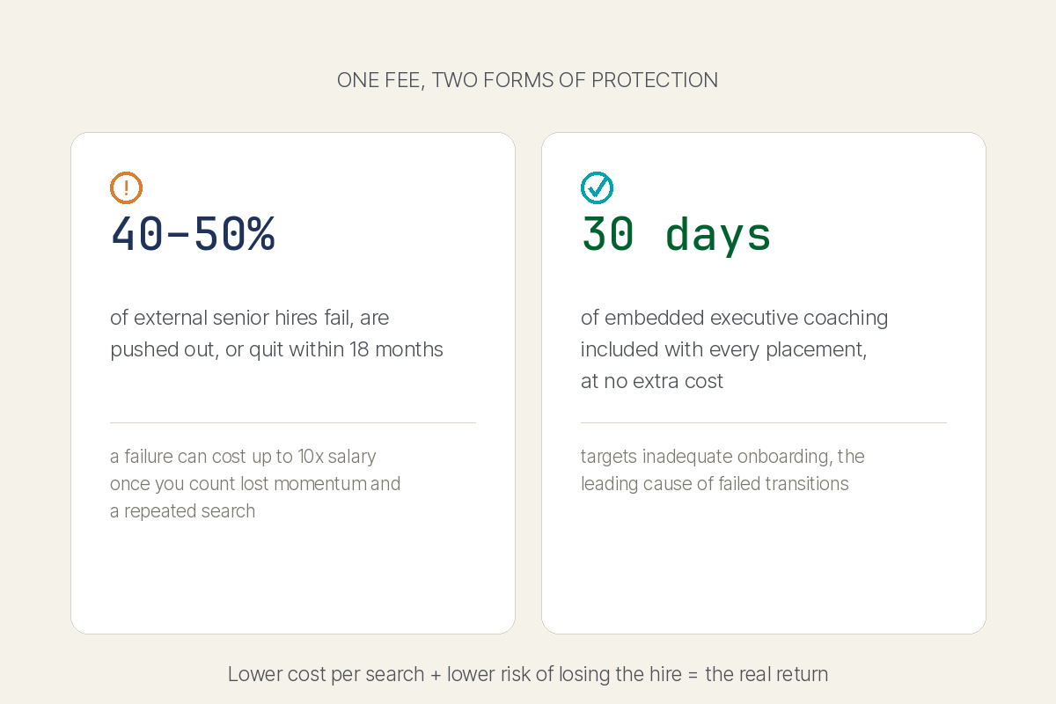The height and width of the screenshot is (704, 1056).
Task: Click the bottom line about the real return
Action: 528,675
